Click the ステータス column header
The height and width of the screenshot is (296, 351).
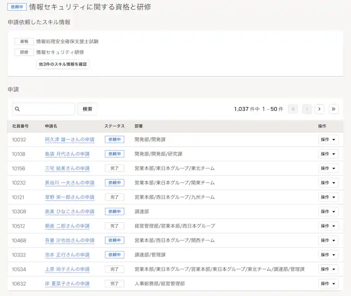tap(115, 126)
